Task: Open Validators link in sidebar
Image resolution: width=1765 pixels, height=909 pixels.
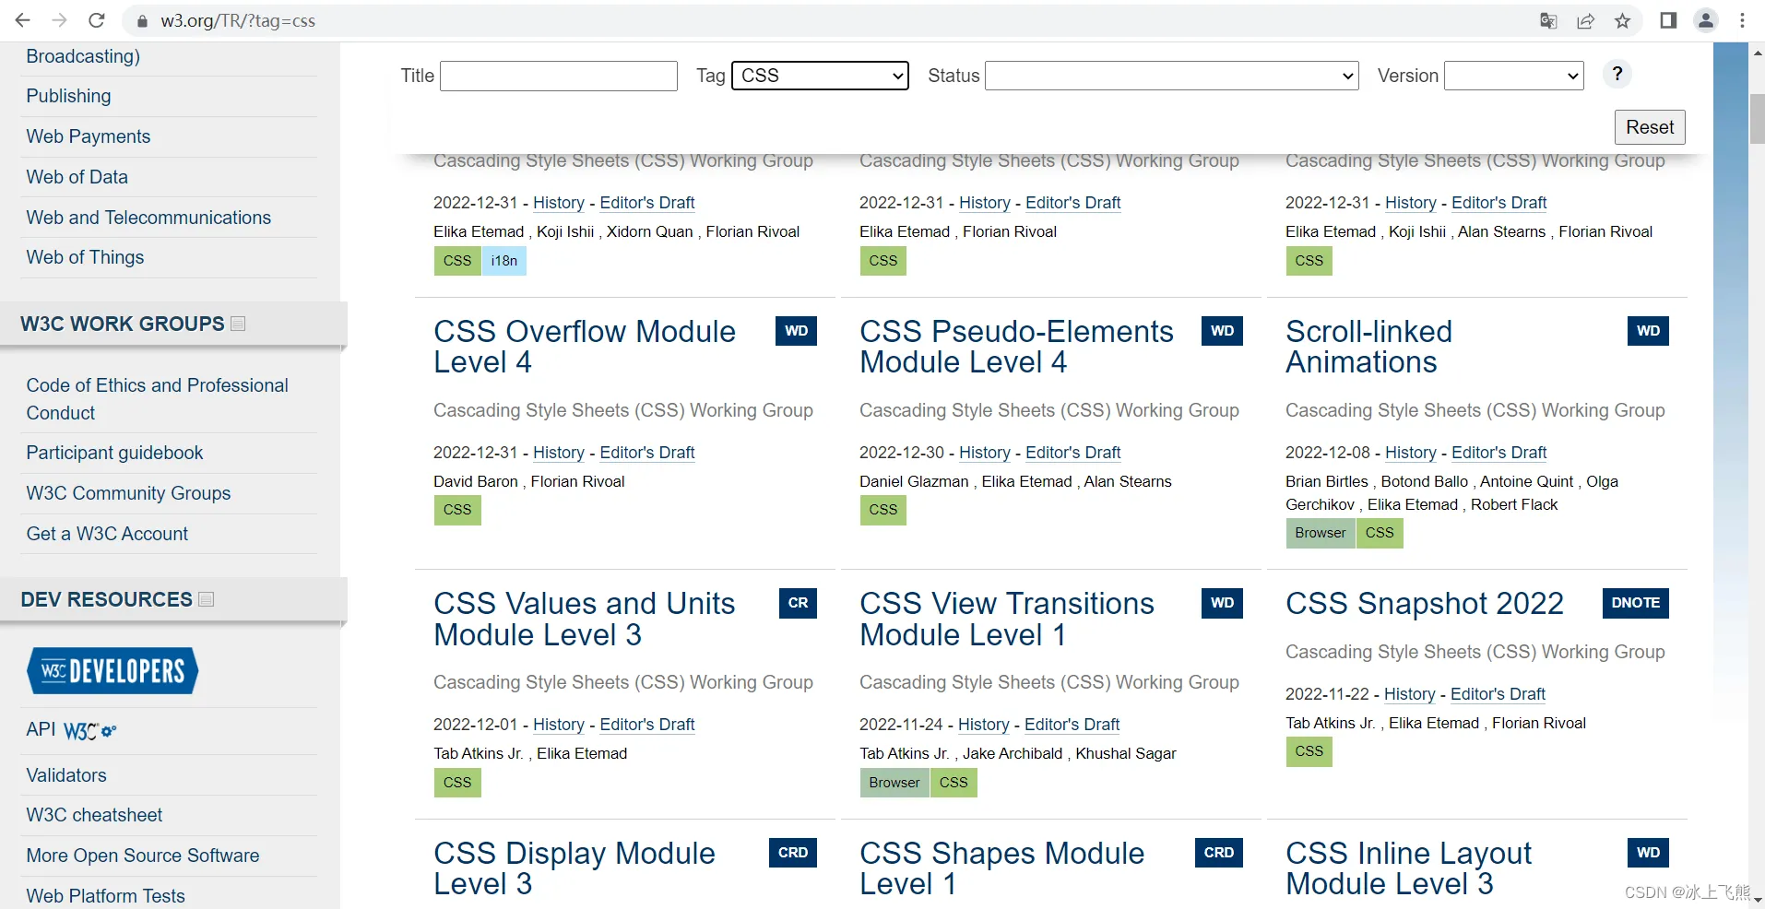Action: [66, 775]
